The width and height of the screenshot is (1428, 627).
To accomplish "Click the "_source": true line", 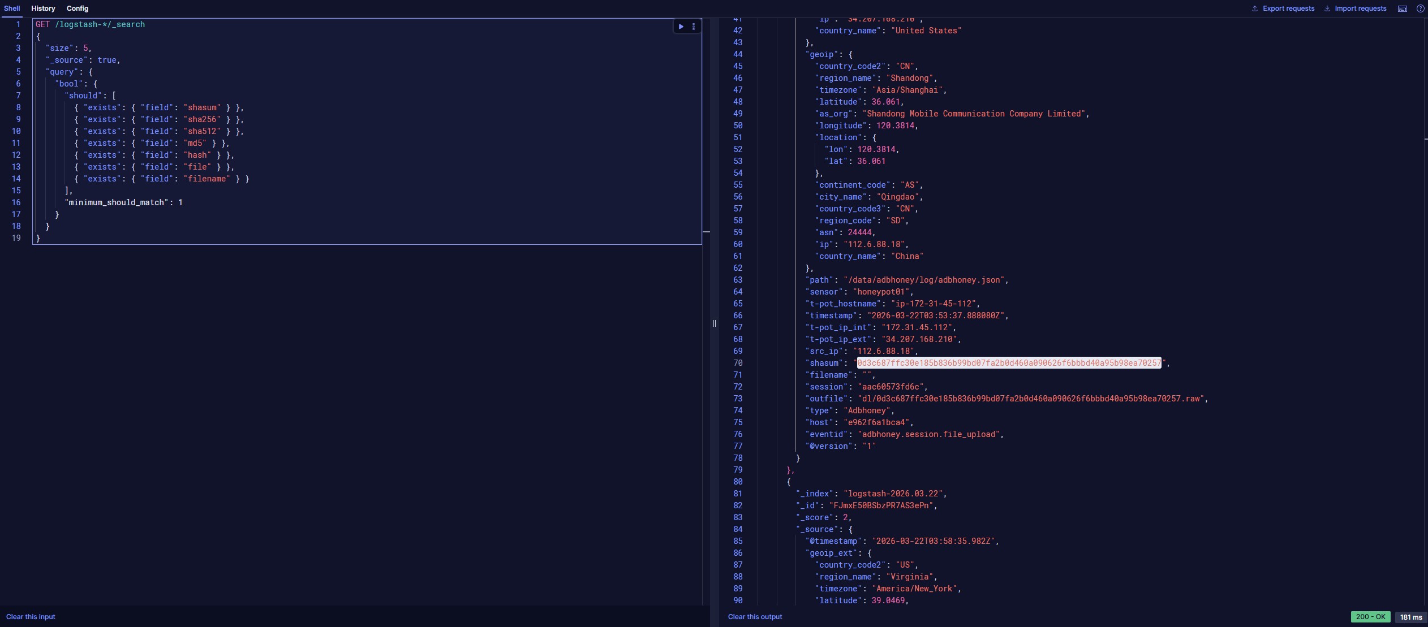I will pyautogui.click(x=83, y=60).
